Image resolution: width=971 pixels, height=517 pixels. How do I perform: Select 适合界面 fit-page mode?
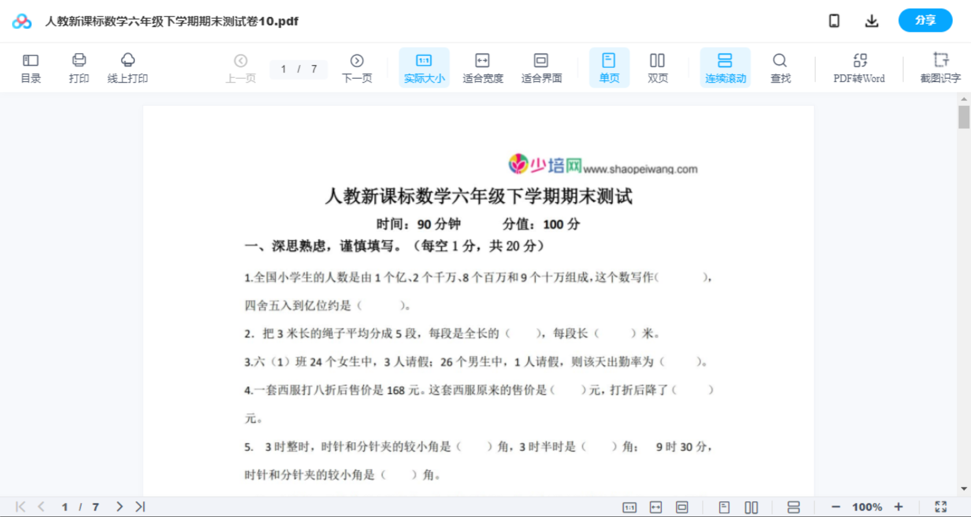click(541, 68)
